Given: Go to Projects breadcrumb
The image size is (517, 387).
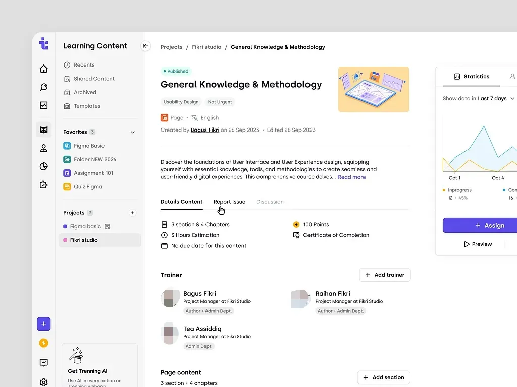Looking at the screenshot, I should click(172, 47).
